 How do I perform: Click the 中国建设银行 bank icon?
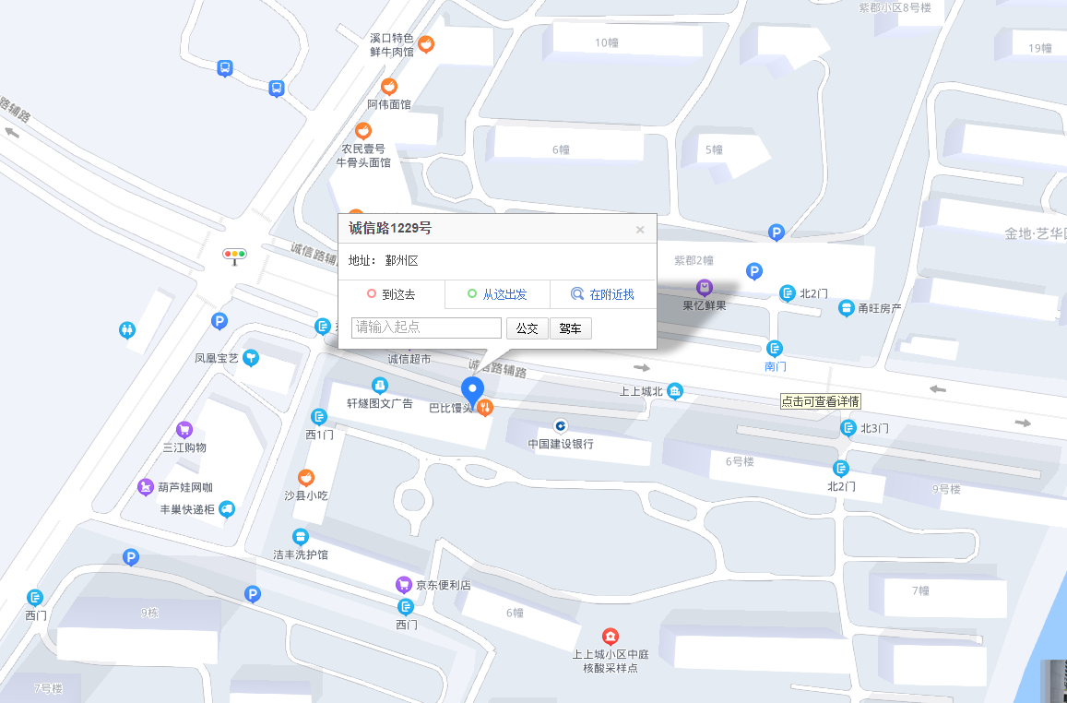click(x=560, y=426)
